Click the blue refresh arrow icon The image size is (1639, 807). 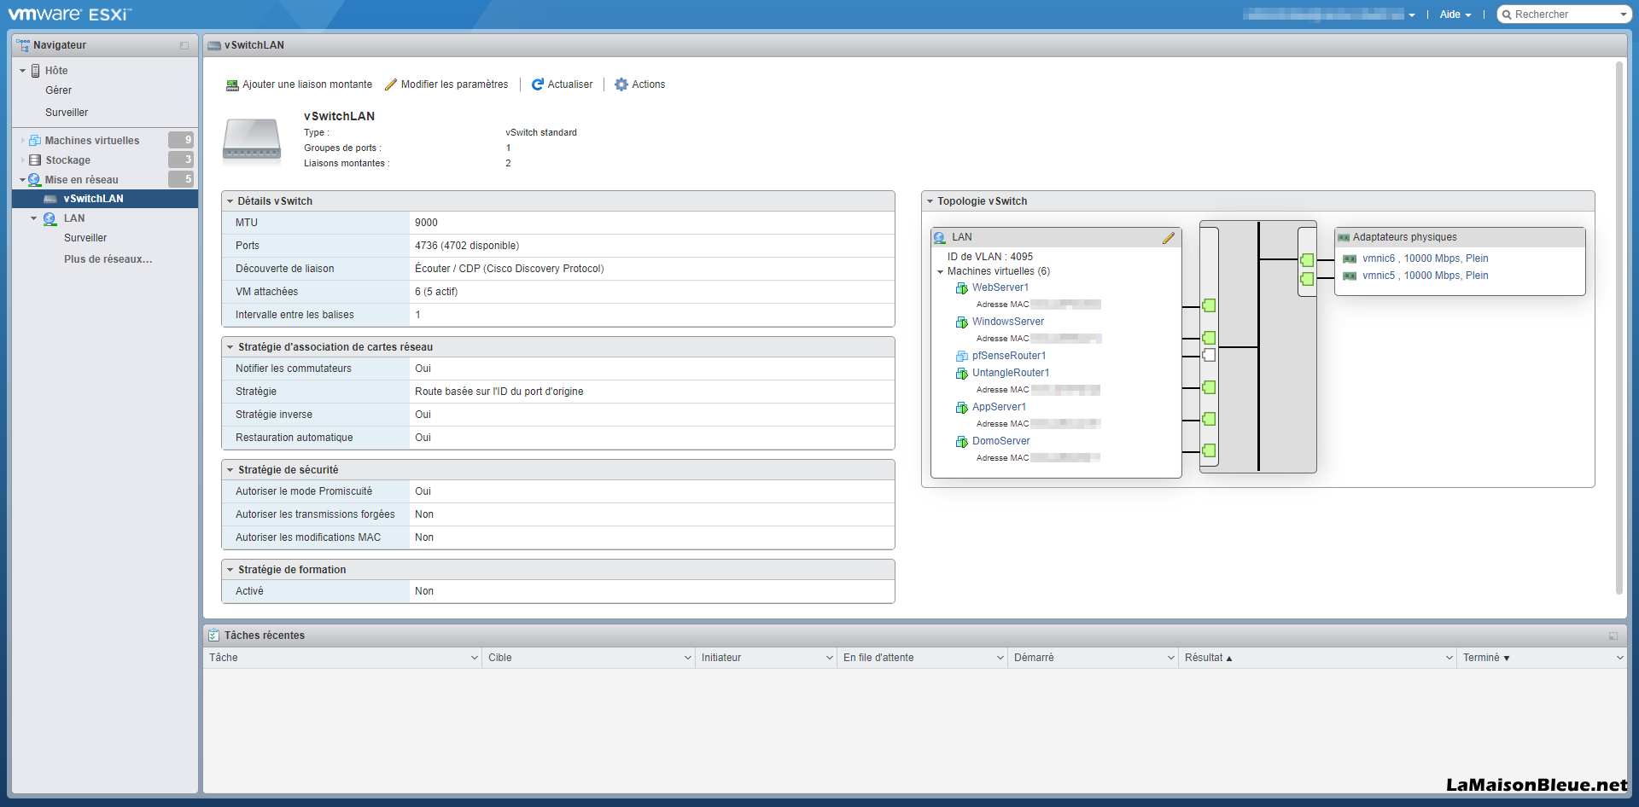point(538,84)
